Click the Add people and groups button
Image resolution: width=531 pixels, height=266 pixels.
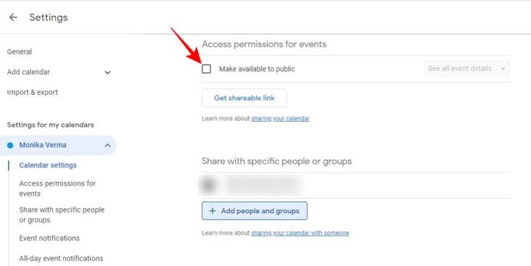[x=255, y=211]
